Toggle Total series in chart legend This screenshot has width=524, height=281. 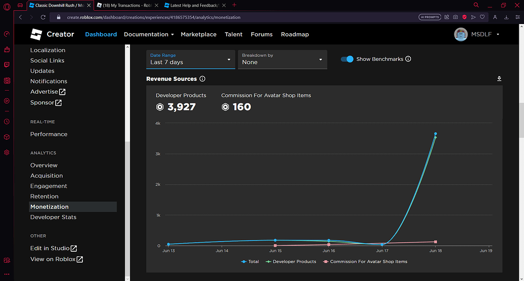[250, 262]
